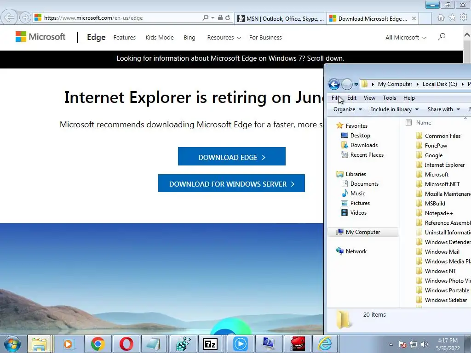Open address bar autocomplete dropdown arrow
The image size is (471, 353).
point(213,18)
